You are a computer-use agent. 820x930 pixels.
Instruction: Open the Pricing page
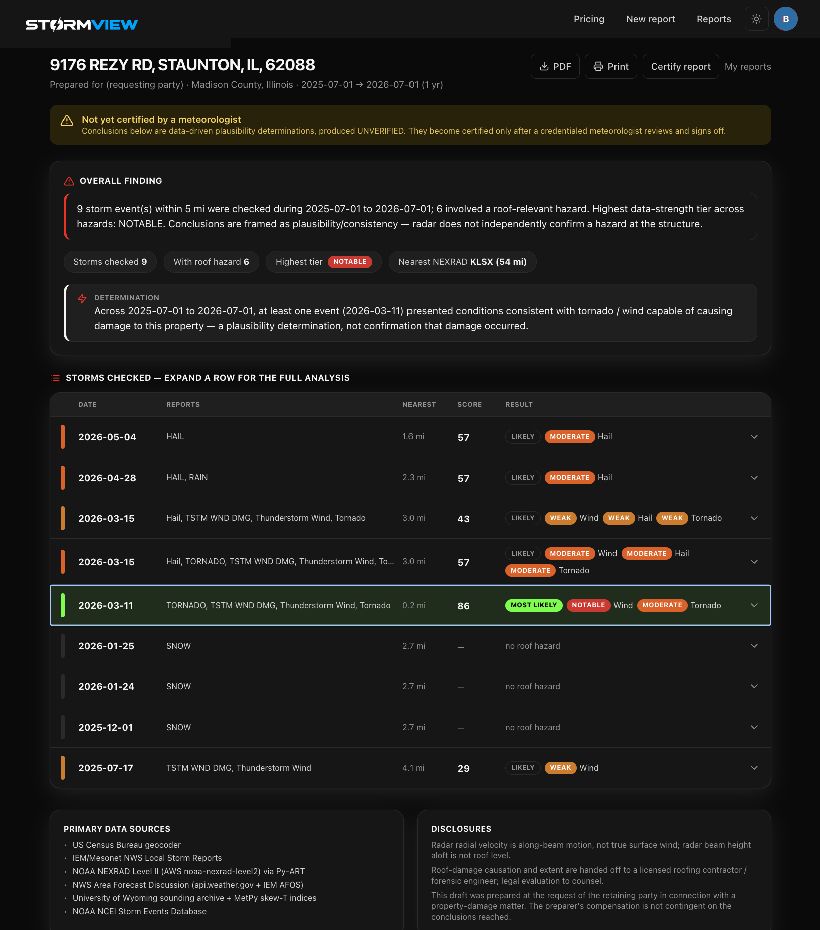(589, 19)
